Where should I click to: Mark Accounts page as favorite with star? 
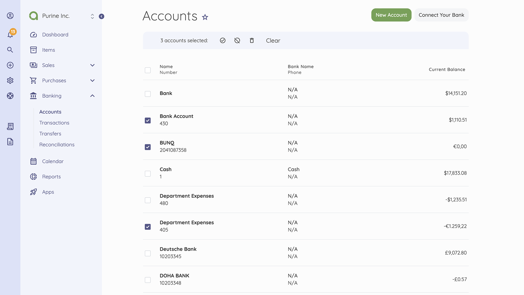(x=205, y=17)
